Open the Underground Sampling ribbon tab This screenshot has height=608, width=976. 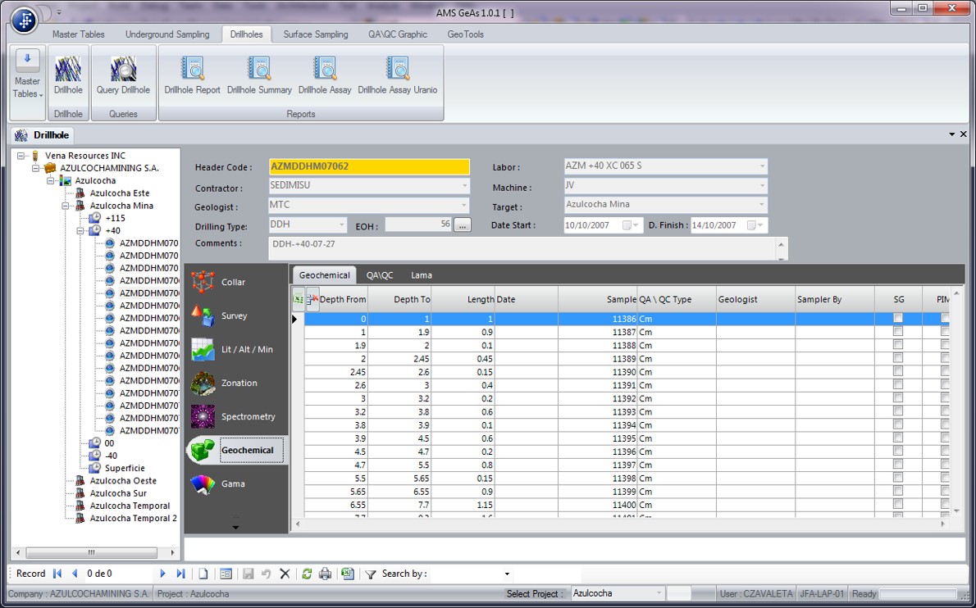click(167, 34)
